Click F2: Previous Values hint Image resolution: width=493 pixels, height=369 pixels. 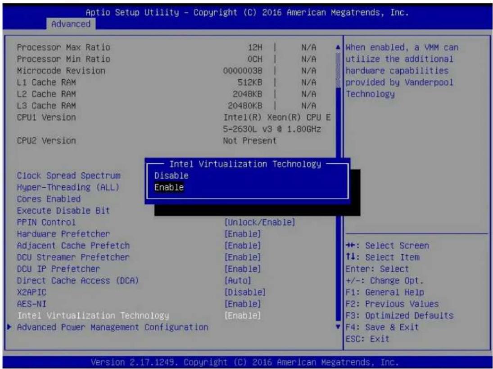point(392,304)
